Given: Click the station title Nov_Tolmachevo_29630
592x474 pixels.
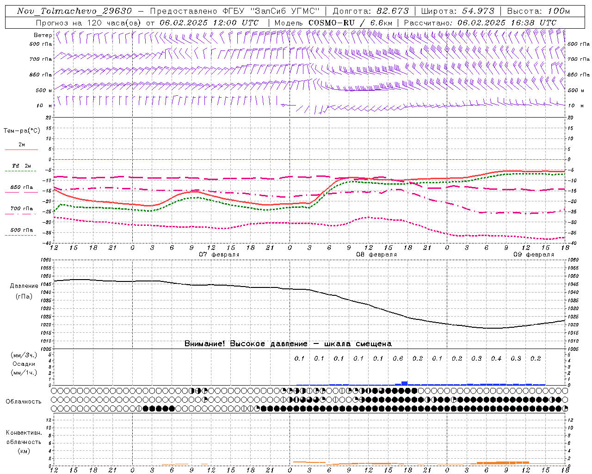Looking at the screenshot, I should [x=74, y=11].
